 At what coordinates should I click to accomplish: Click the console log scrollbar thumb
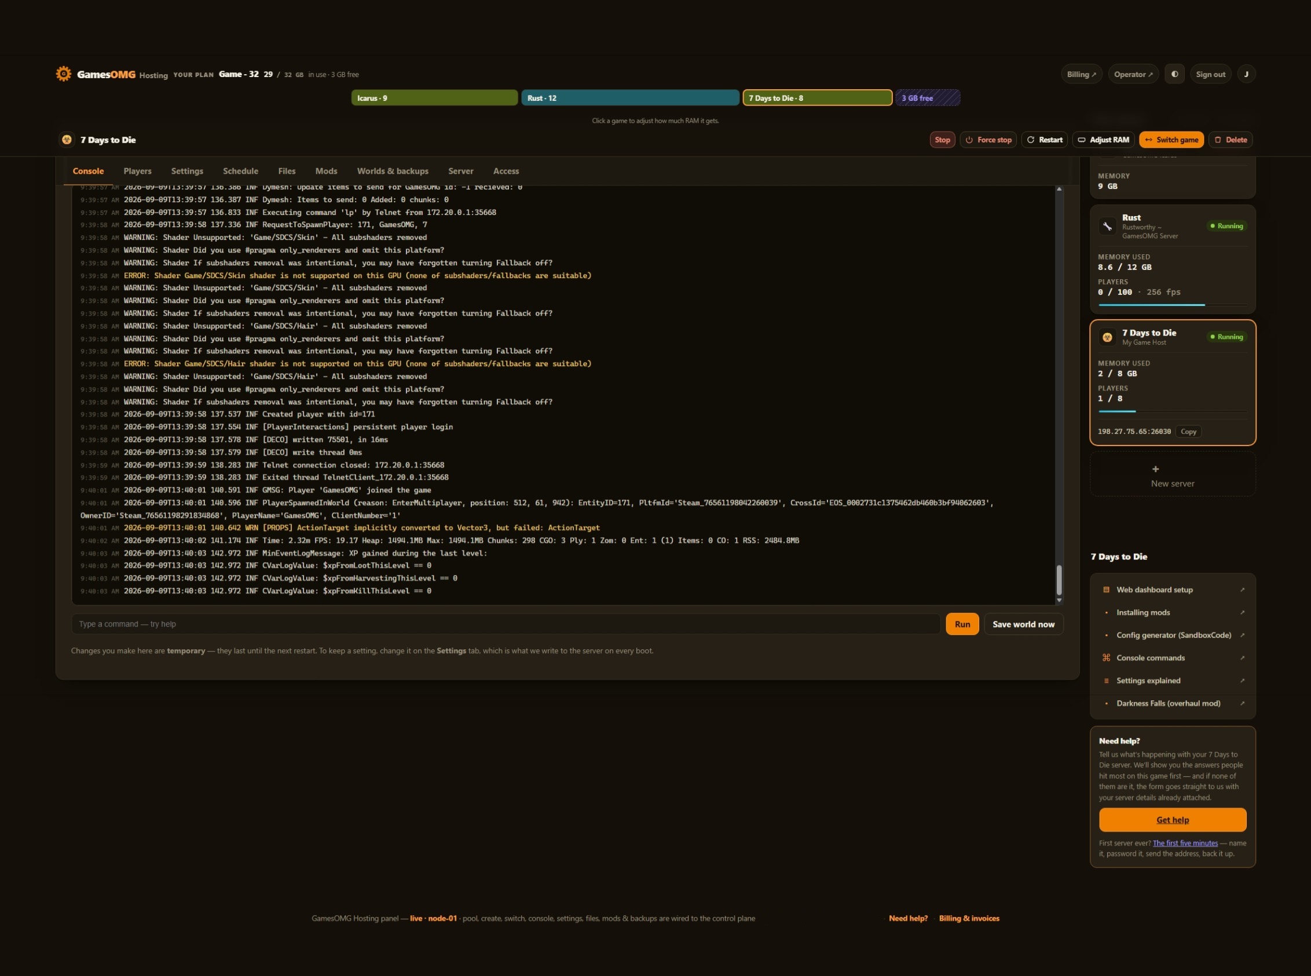pyautogui.click(x=1059, y=580)
